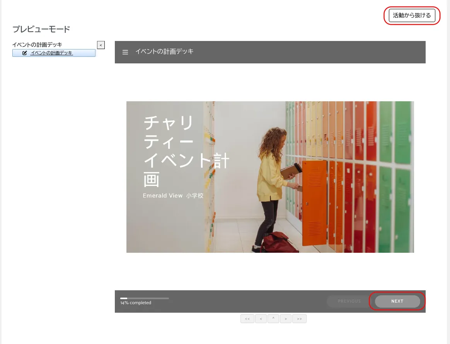Select イベントの計画デッキ link in the sidebar tree
Viewport: 450px width, 344px height.
[x=51, y=53]
